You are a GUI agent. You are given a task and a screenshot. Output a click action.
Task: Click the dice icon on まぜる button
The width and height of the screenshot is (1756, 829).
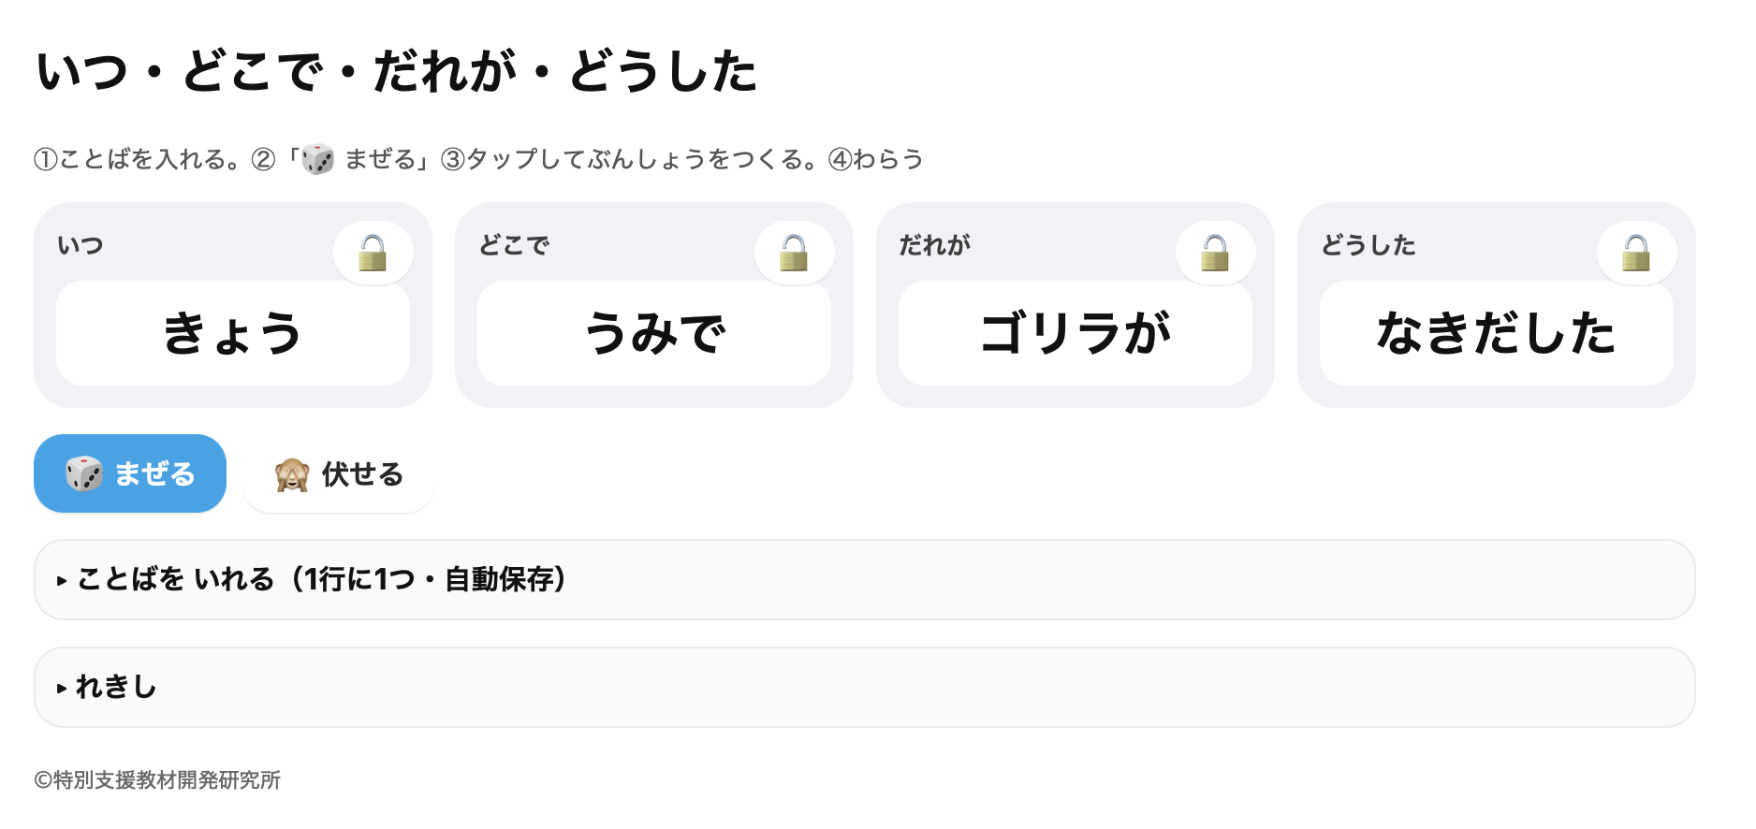[84, 473]
